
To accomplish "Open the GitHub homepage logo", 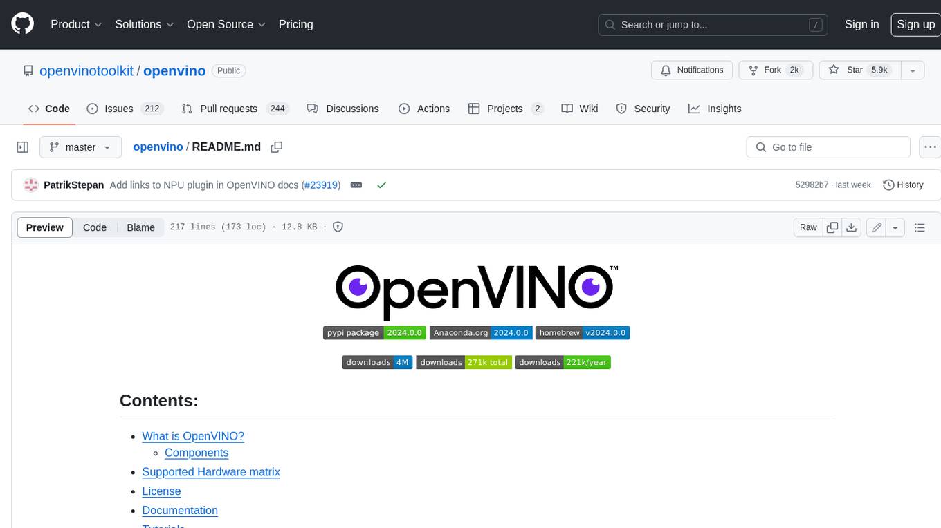I will click(22, 24).
